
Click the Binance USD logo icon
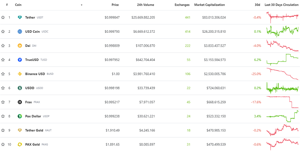[20, 74]
